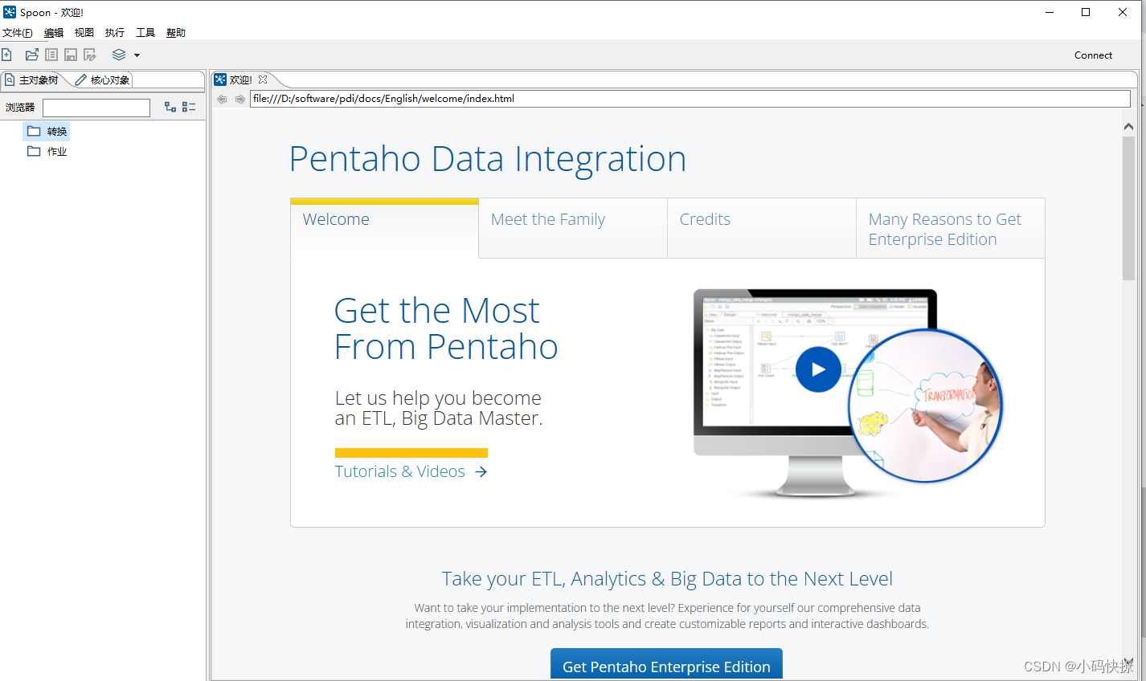Open the Credits tab
Image resolution: width=1146 pixels, height=681 pixels.
point(762,228)
